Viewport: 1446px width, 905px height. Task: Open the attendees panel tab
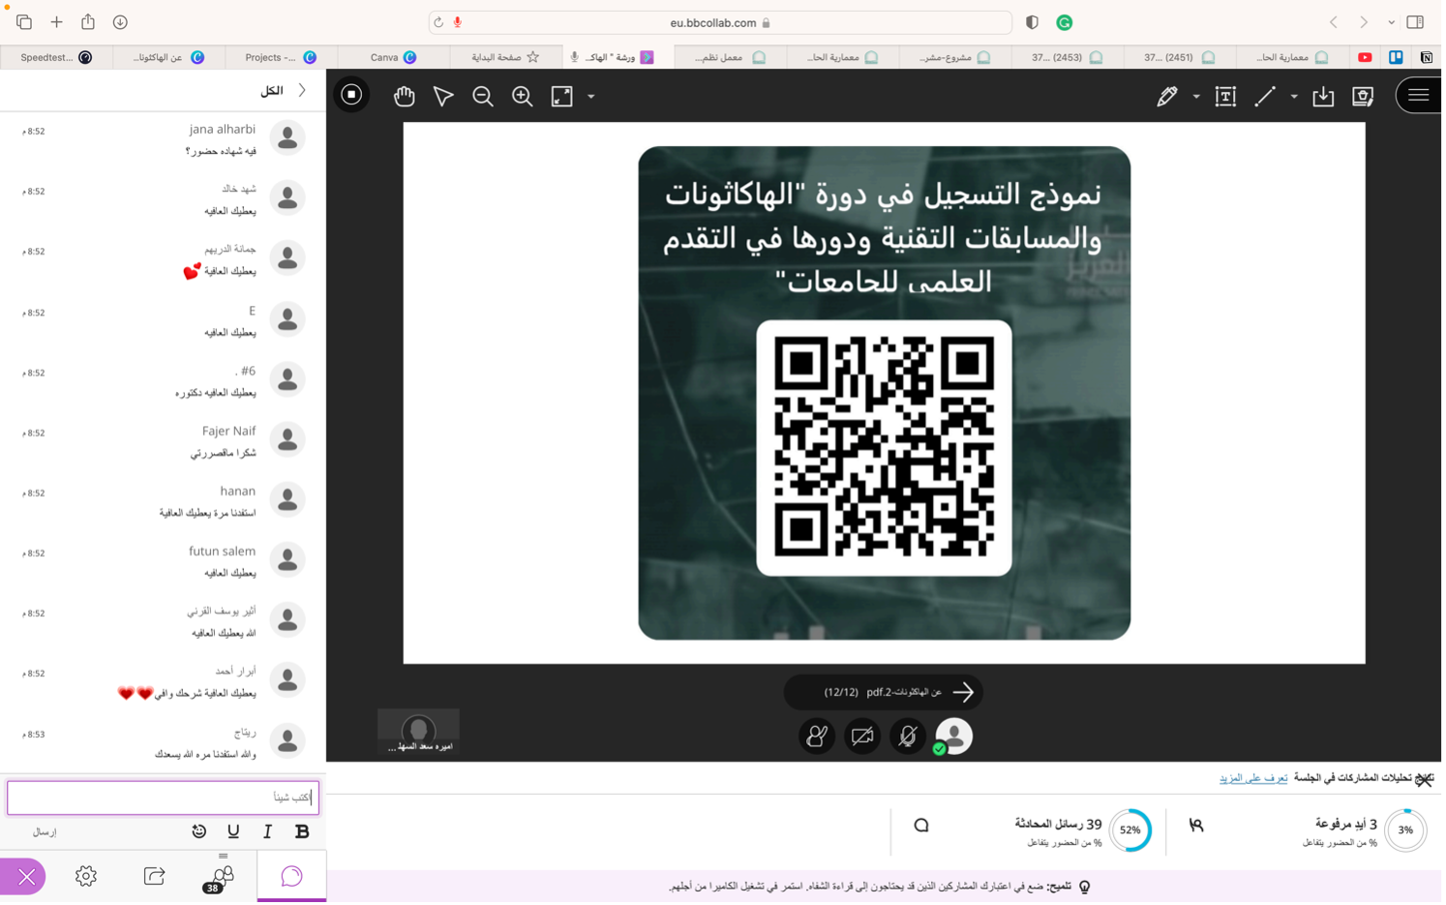pos(222,877)
